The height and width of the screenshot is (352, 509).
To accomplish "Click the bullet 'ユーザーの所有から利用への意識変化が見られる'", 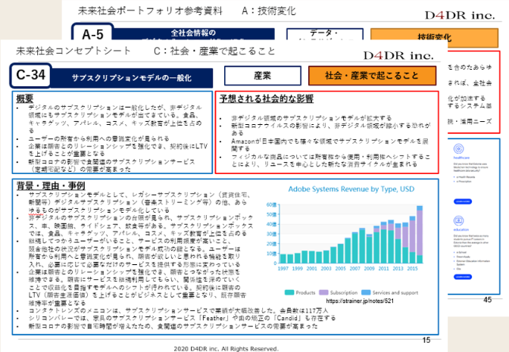I will [99, 139].
